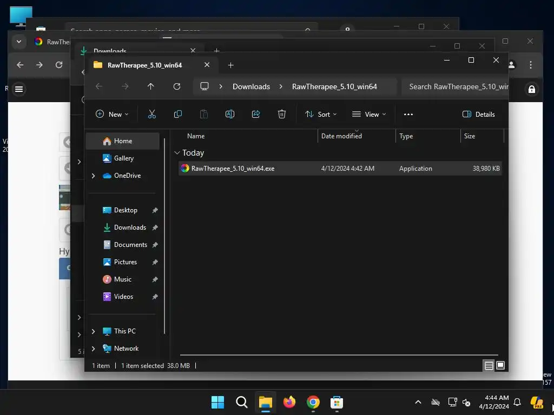
Task: Click the horizontal scrollbar in file list
Action: [339, 354]
